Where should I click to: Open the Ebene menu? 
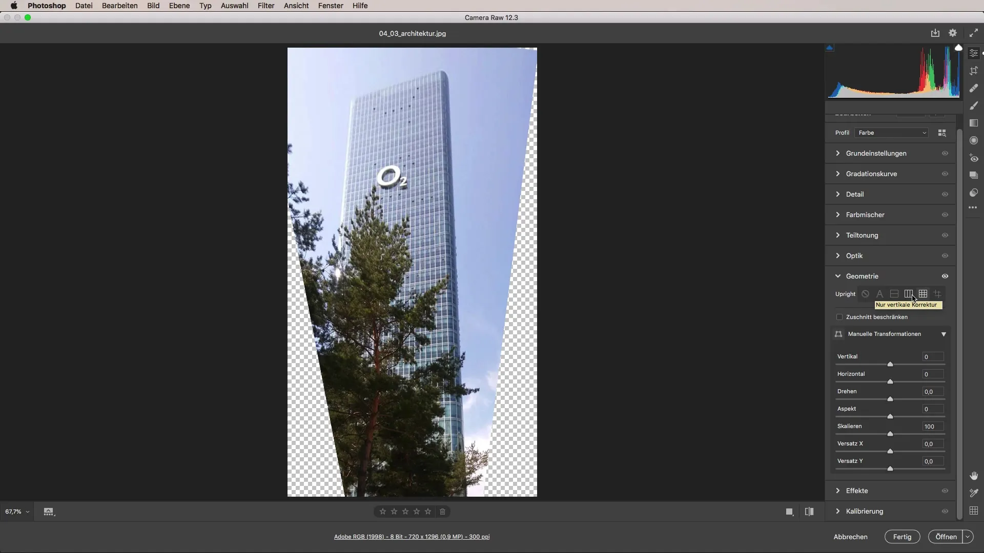[x=179, y=6]
